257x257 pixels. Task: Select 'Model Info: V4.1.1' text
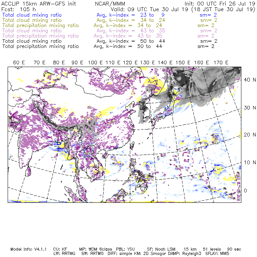[x=28, y=249]
